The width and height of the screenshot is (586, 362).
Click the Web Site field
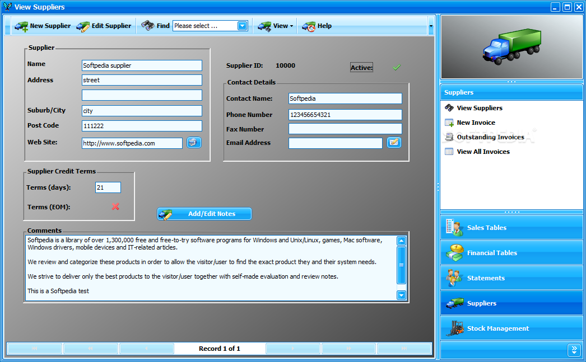pos(132,143)
